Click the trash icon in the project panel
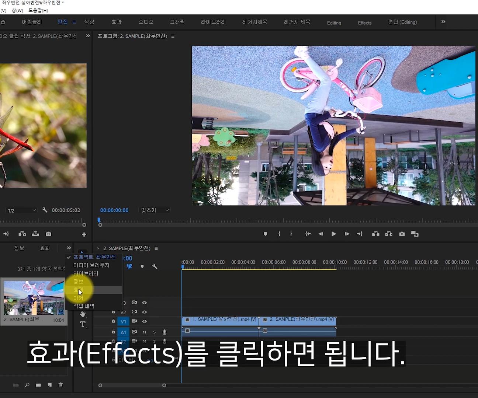The width and height of the screenshot is (478, 398). 60,385
